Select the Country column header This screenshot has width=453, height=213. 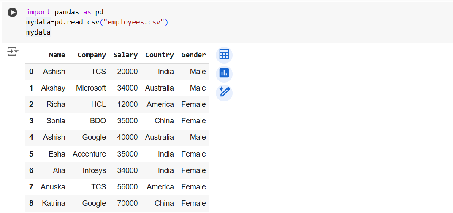(x=159, y=55)
